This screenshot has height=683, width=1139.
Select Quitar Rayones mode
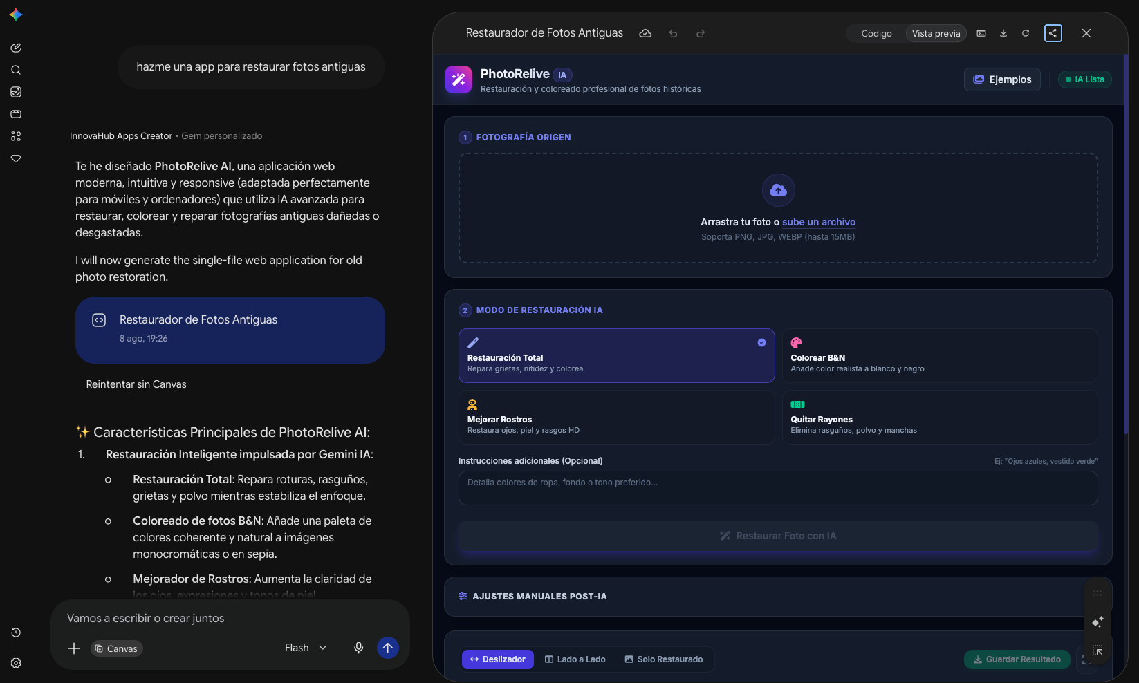click(940, 417)
